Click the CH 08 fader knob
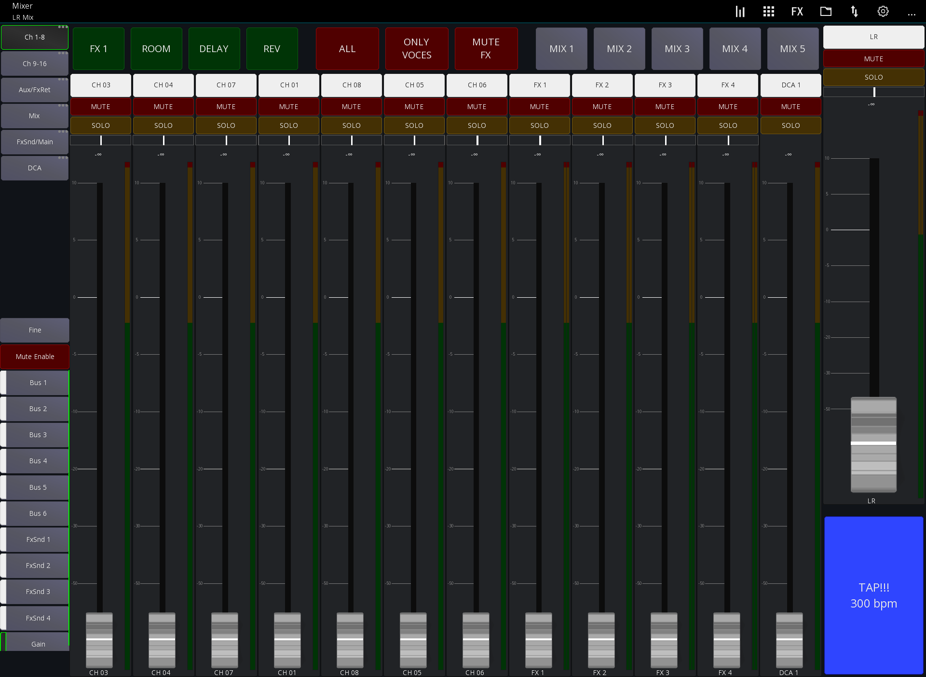This screenshot has width=926, height=677. coord(350,640)
